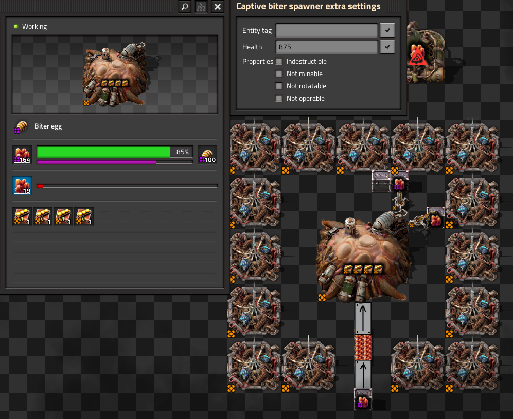The image size is (513, 419).
Task: Click the bioflux fuel slot showing 19
Action: point(22,186)
